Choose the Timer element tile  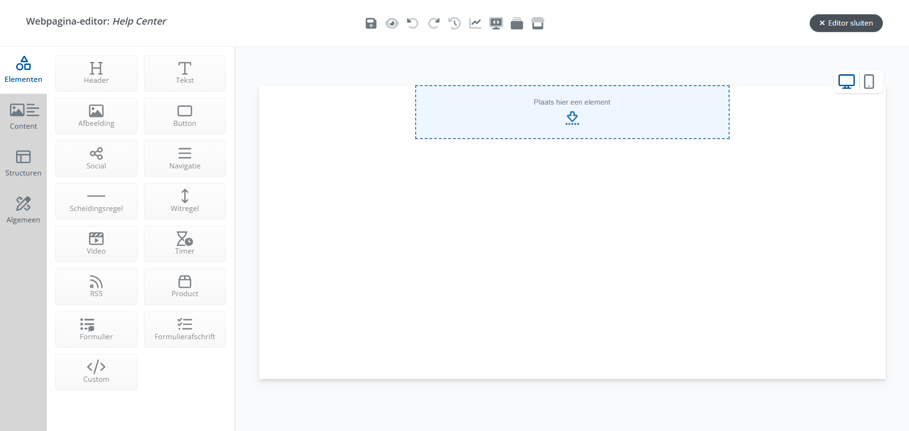click(185, 244)
